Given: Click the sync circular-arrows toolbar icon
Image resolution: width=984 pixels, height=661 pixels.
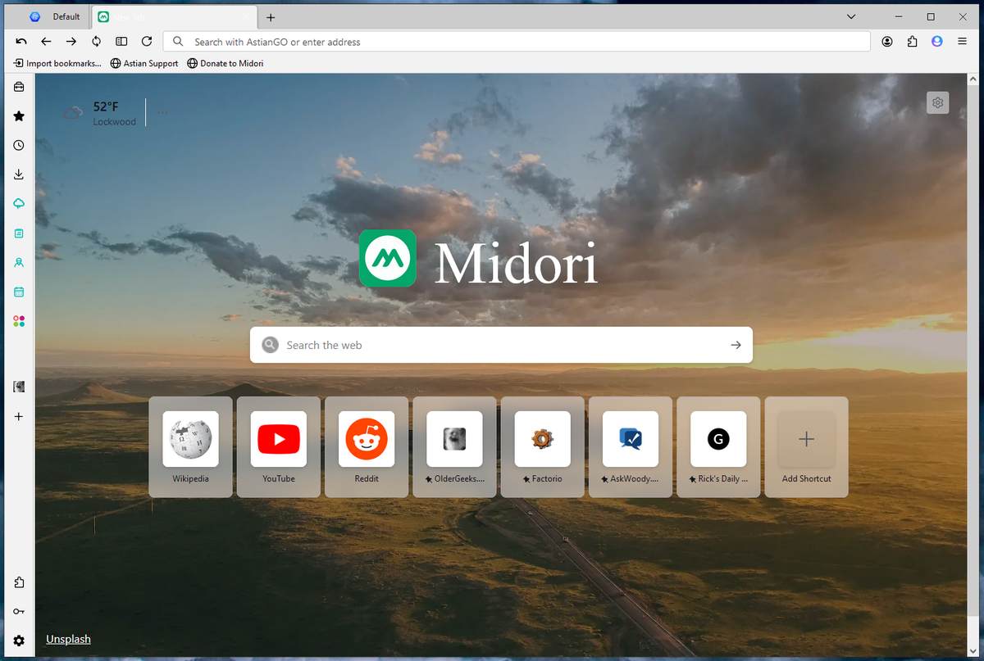Looking at the screenshot, I should [96, 42].
